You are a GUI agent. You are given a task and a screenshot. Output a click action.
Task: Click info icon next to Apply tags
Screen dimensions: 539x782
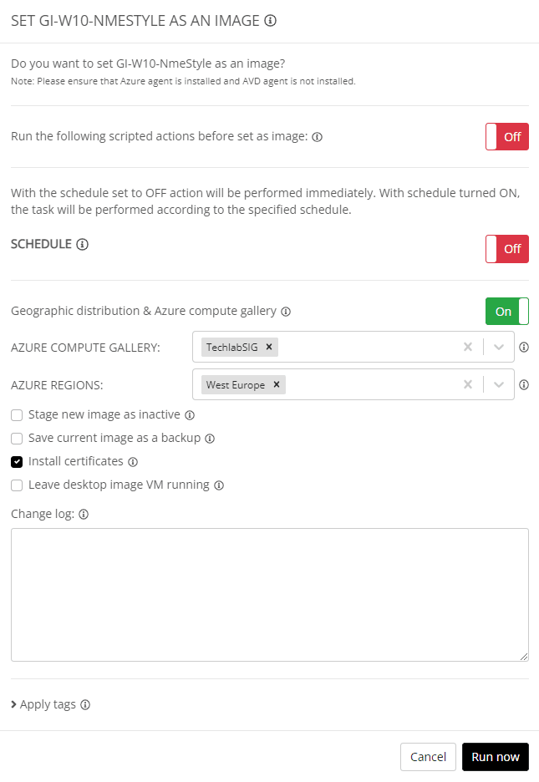85,705
